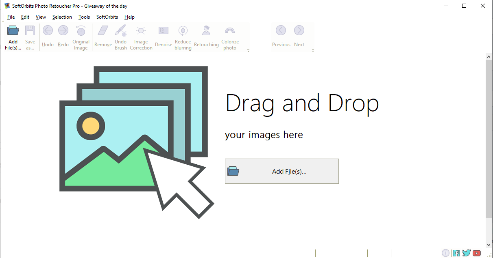Open the View menu

[41, 17]
